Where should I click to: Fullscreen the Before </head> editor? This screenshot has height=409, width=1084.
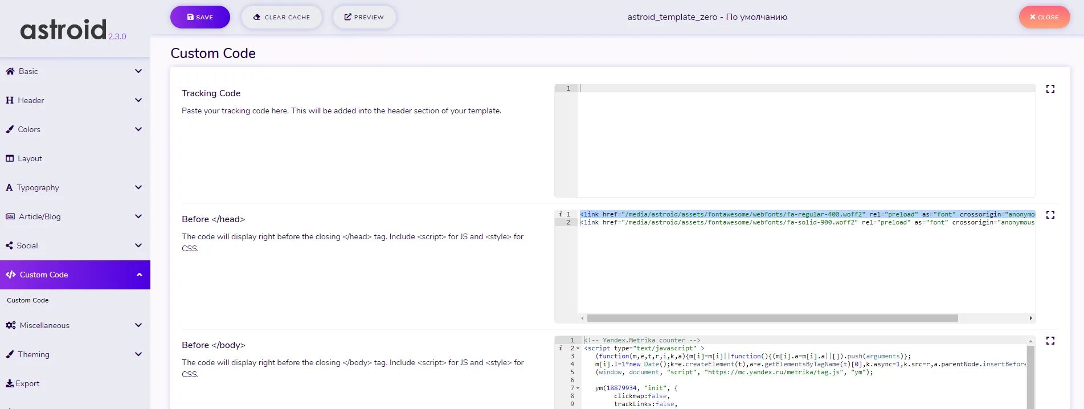tap(1050, 215)
